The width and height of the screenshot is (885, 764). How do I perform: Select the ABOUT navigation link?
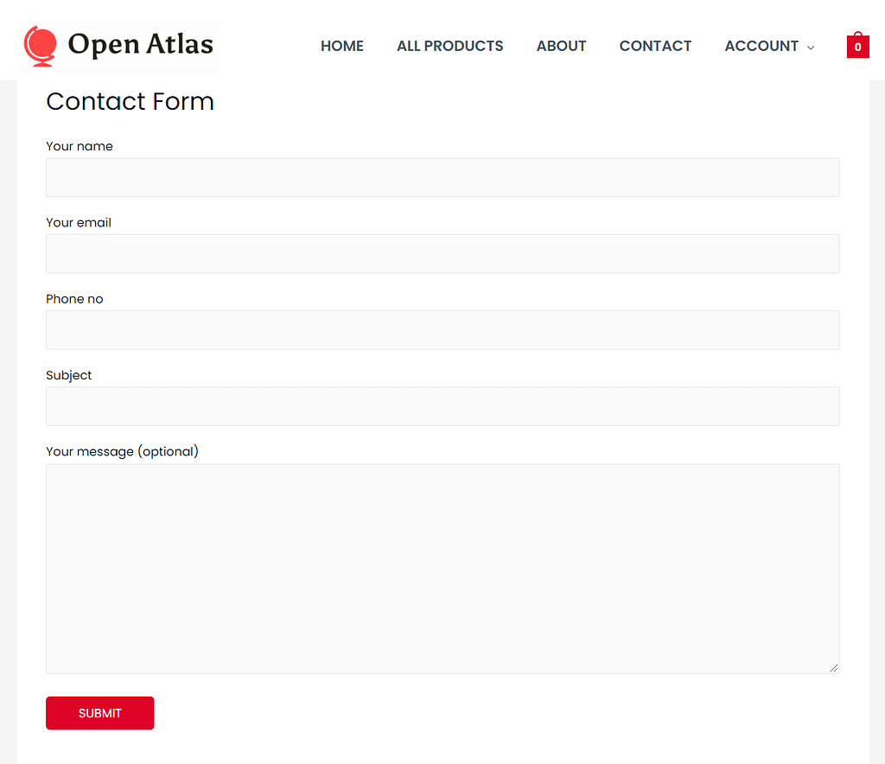tap(561, 46)
